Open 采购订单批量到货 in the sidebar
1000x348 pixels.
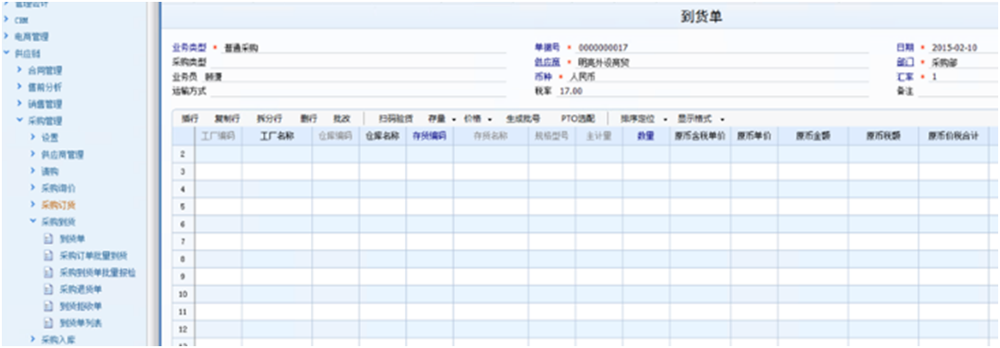[93, 256]
